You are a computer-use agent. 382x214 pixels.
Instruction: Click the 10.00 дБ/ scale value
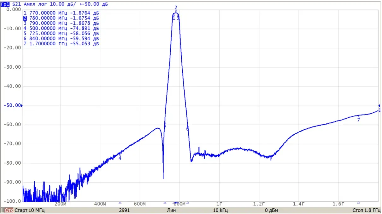[x=62, y=5]
